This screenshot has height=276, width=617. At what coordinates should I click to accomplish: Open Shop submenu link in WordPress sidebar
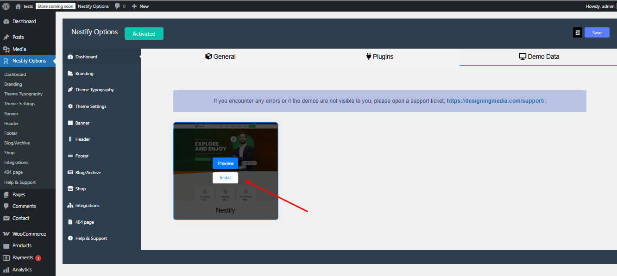tap(9, 153)
